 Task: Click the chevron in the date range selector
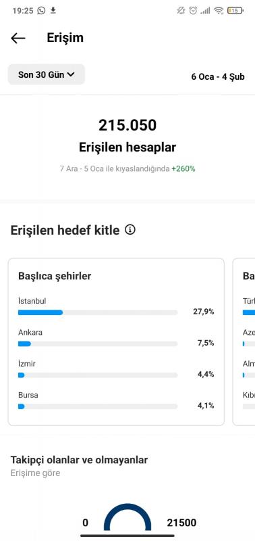[x=71, y=74]
